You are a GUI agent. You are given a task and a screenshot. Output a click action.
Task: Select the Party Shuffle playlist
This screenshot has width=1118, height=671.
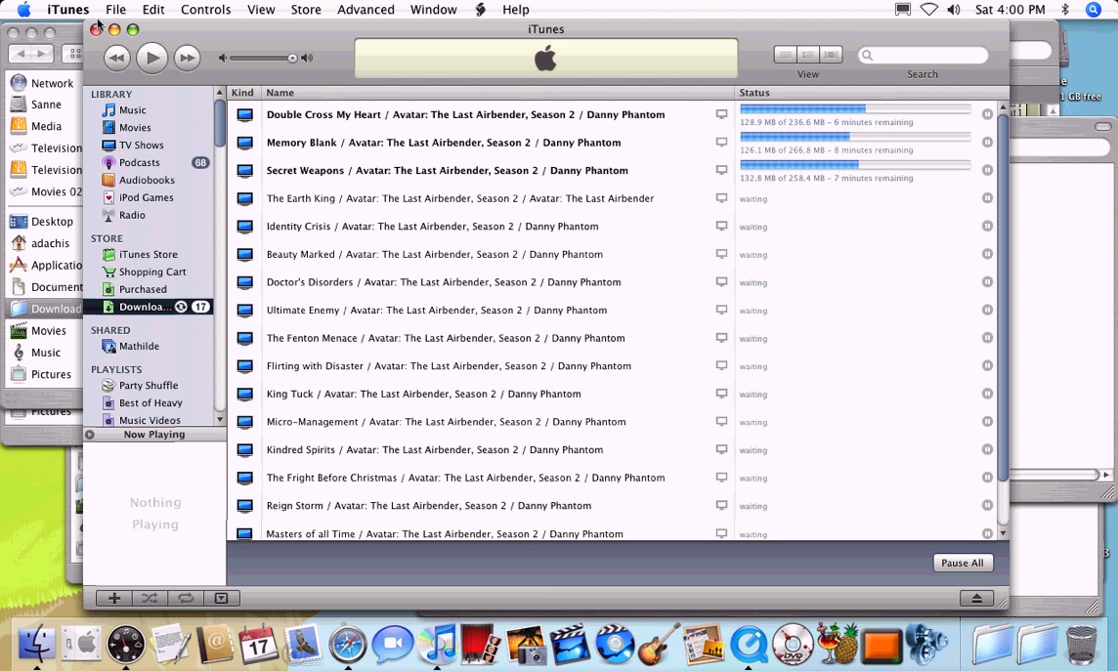click(x=149, y=386)
